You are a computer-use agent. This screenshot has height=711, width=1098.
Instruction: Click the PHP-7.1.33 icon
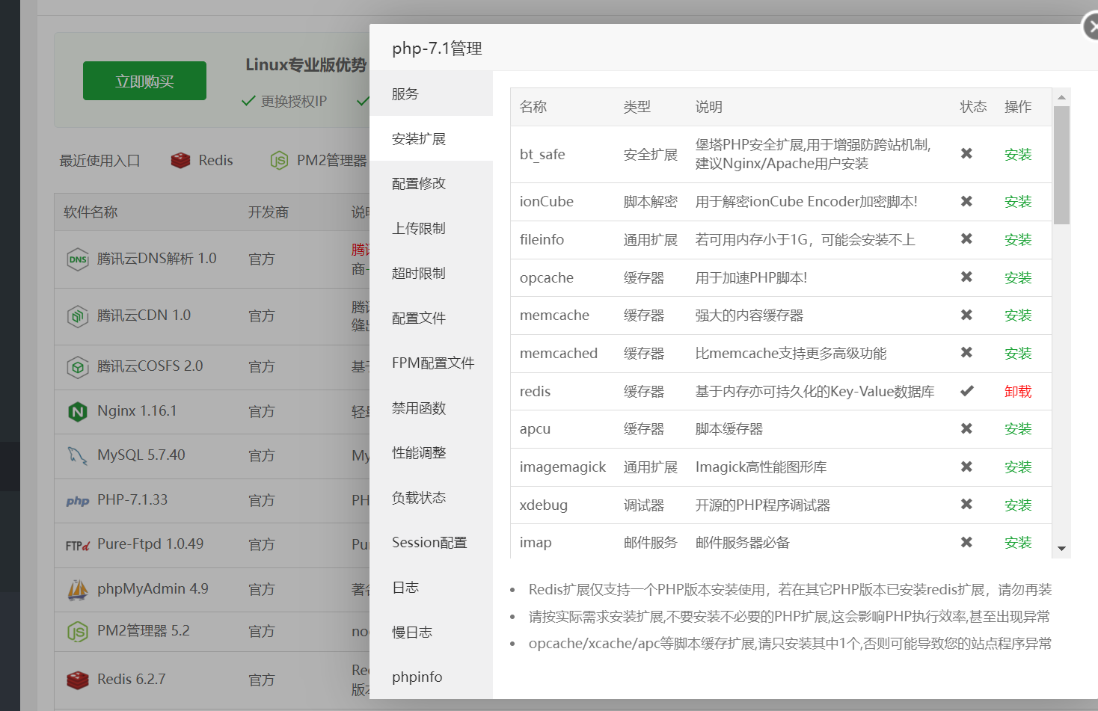77,500
